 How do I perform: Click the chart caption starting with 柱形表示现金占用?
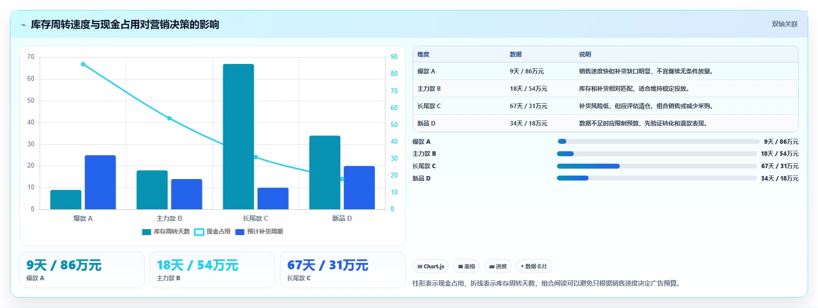pyautogui.click(x=547, y=284)
